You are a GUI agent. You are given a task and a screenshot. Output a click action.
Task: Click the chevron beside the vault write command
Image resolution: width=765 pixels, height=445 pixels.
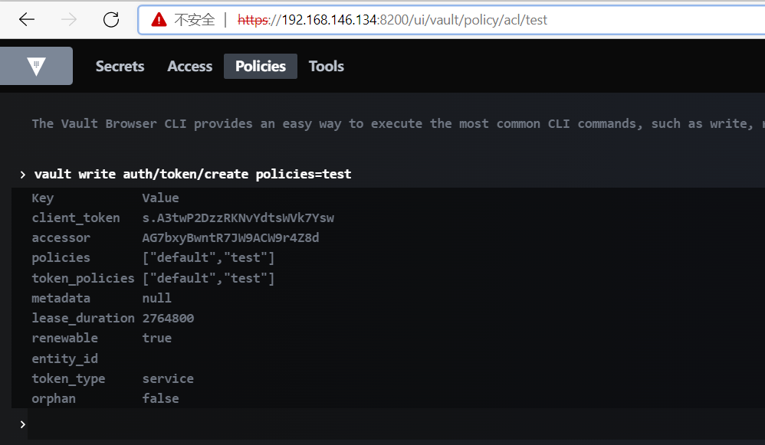[23, 175]
